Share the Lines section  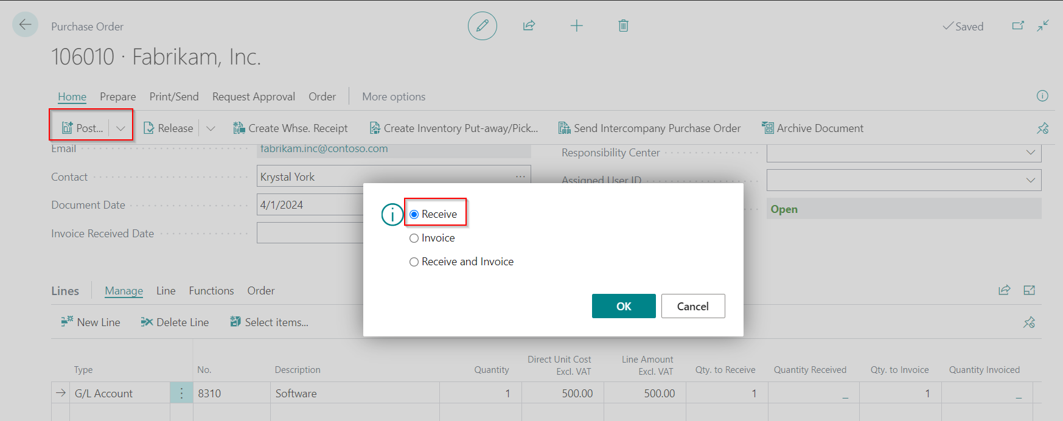pyautogui.click(x=1005, y=290)
